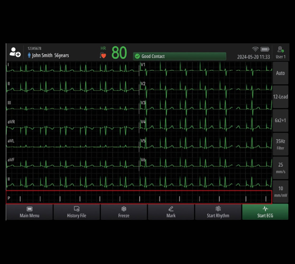295x264 pixels.
Task: Change the 6x2+1 layout option
Action: click(280, 120)
